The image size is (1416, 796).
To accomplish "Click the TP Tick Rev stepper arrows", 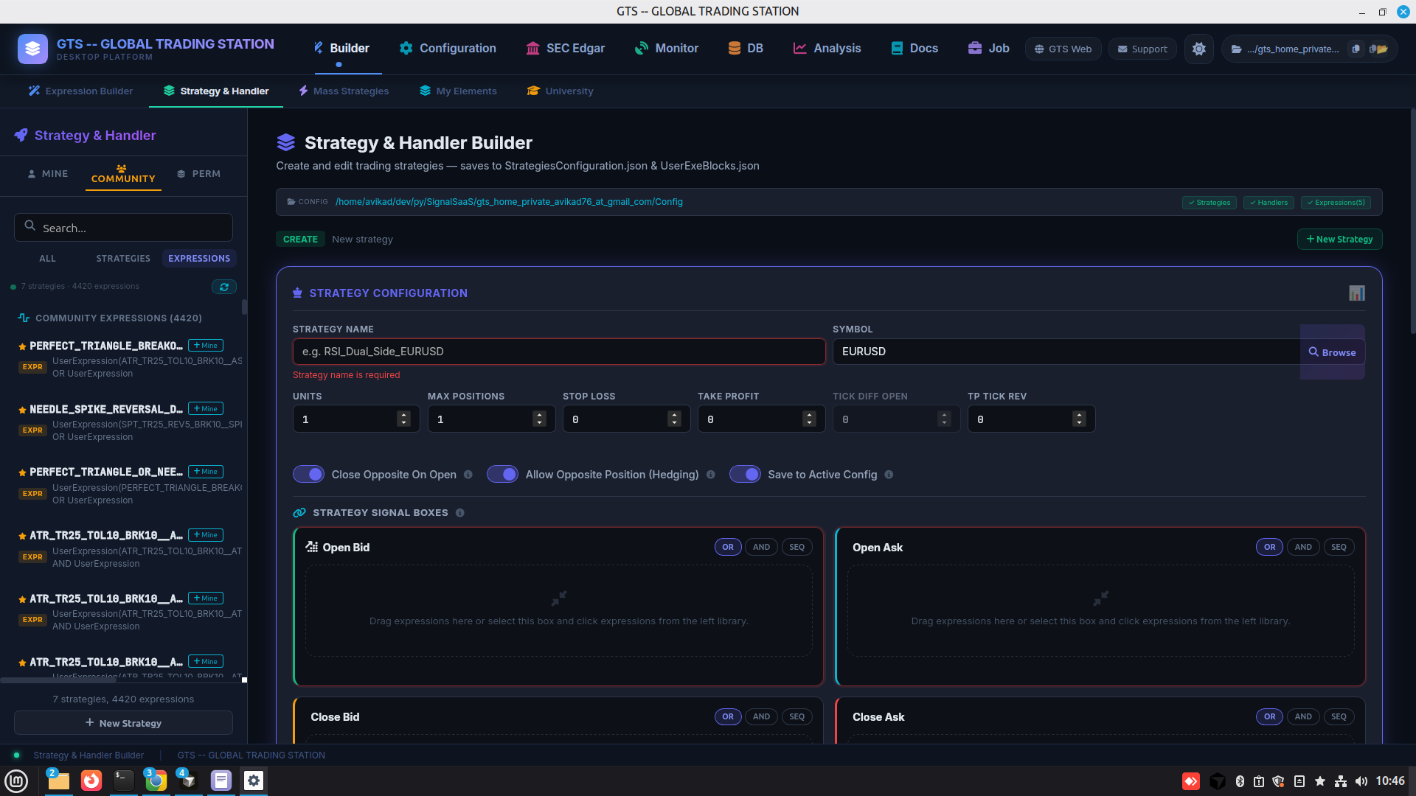I will point(1079,419).
